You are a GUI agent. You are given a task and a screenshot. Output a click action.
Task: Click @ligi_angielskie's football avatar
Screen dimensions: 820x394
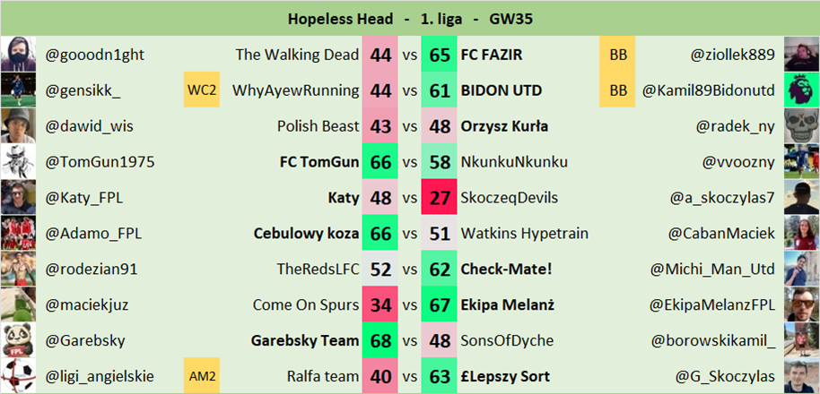coord(19,376)
